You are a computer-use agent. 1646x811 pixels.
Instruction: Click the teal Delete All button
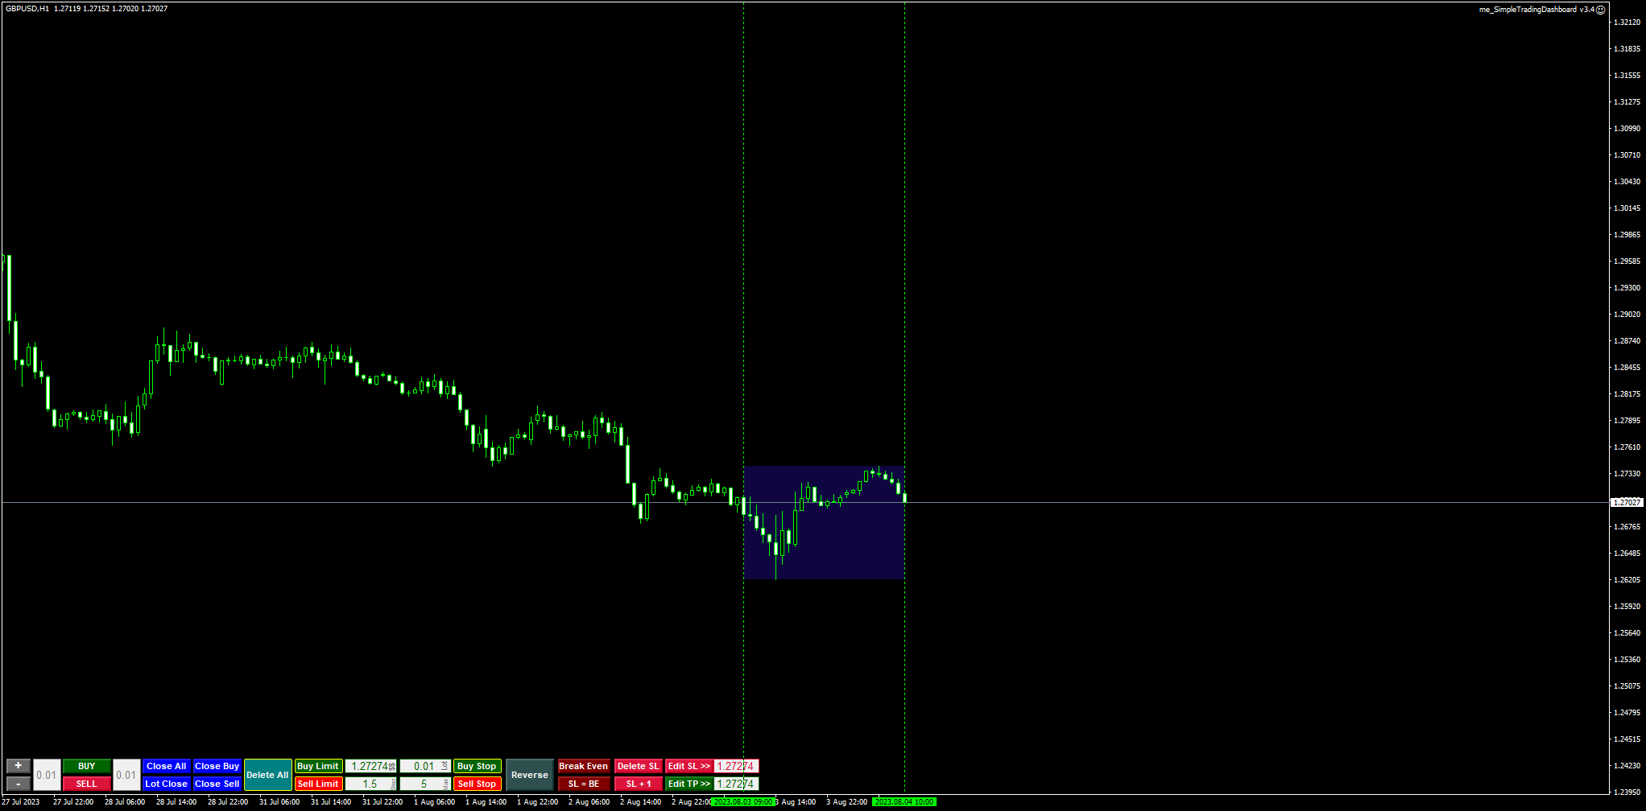pyautogui.click(x=267, y=775)
